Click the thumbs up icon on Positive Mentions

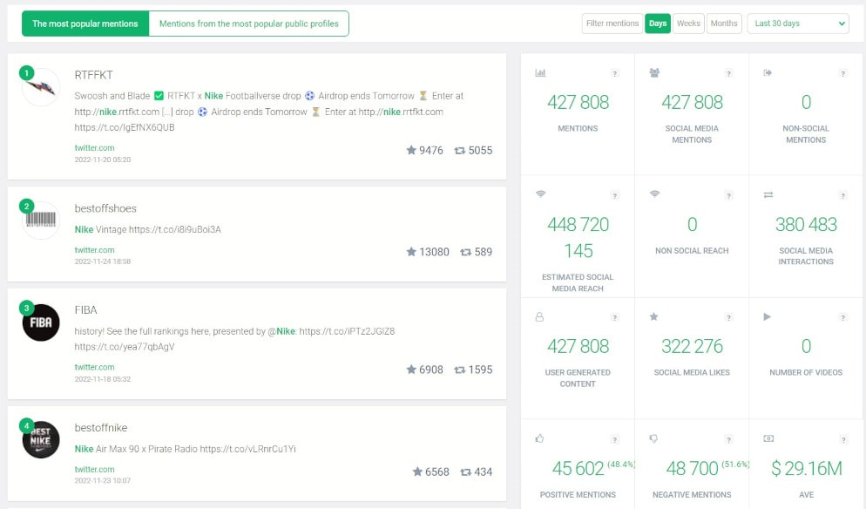539,438
